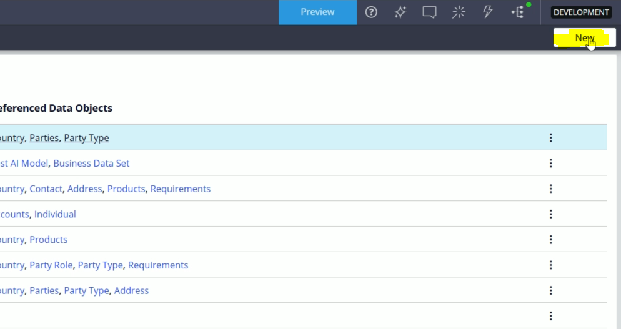The height and width of the screenshot is (329, 621).
Task: Click the DEVELOPMENT environment badge
Action: pyautogui.click(x=581, y=12)
